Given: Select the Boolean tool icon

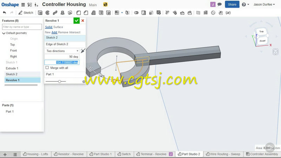Looking at the screenshot, I should coord(136,13).
